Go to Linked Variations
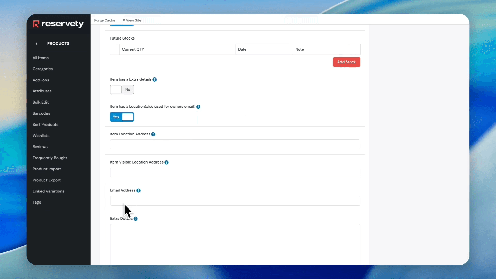The height and width of the screenshot is (279, 496). [49, 191]
